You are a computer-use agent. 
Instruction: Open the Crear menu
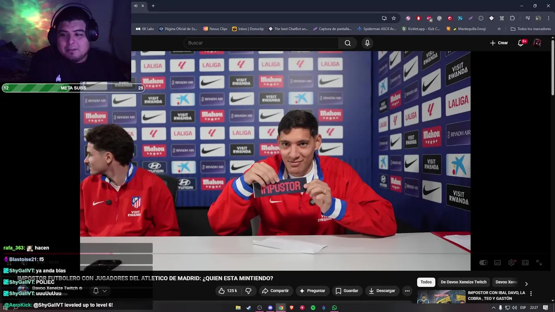(x=499, y=43)
